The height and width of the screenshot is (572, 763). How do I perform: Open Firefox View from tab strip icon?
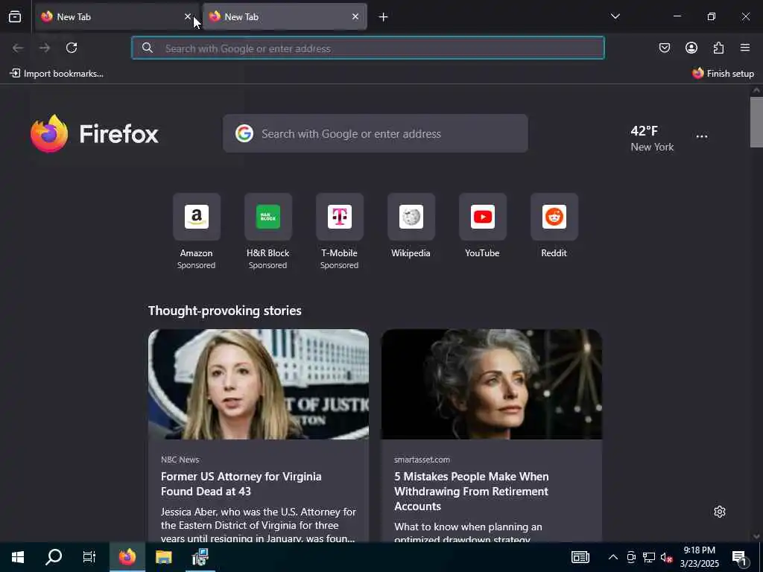[15, 16]
